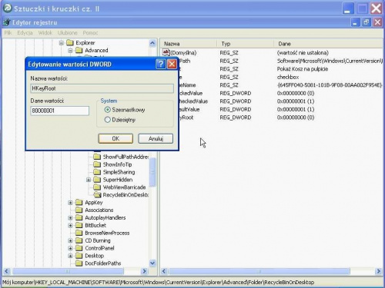Sort by the Typ column header
385x288 pixels.
(x=245, y=44)
